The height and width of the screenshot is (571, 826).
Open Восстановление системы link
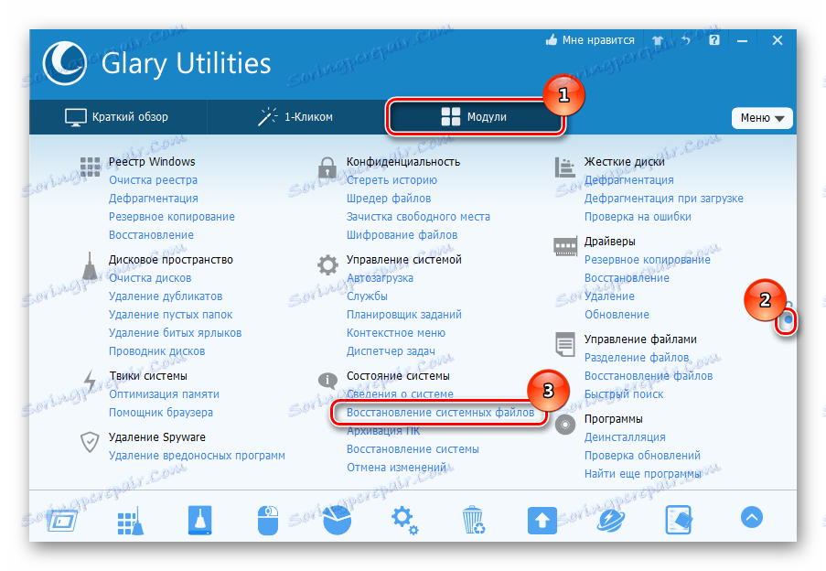[x=413, y=449]
